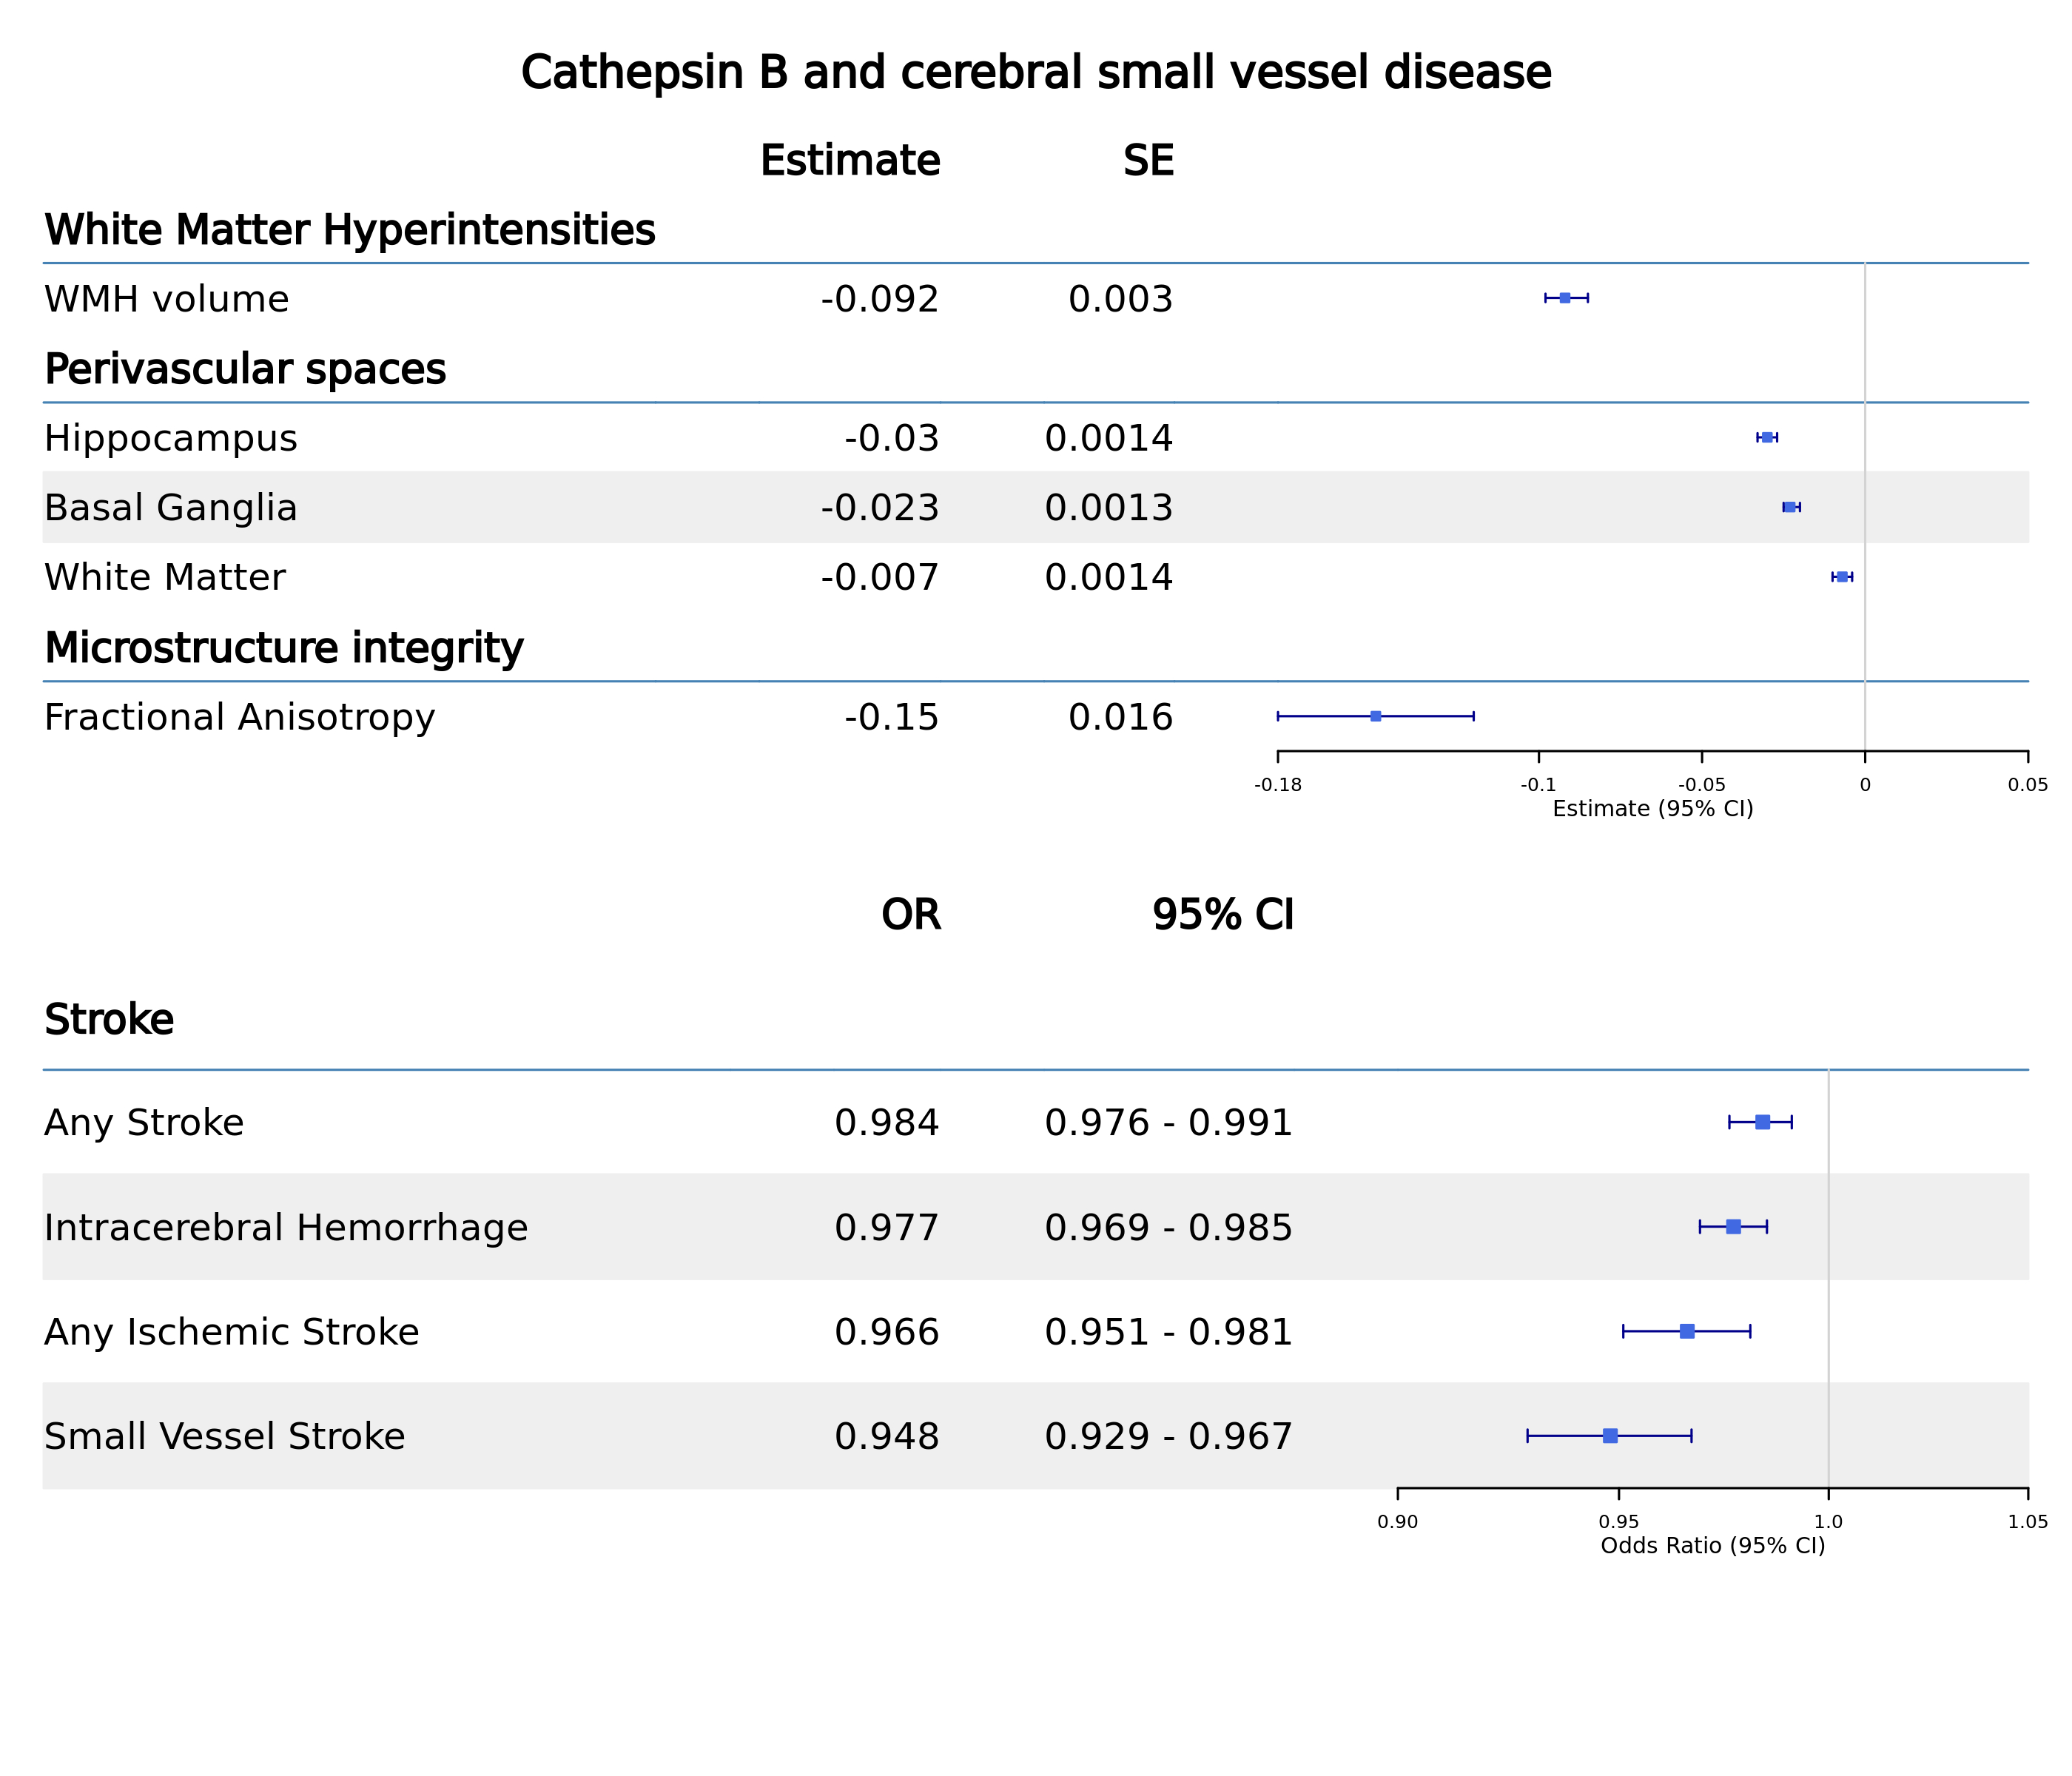Click the 95% CI column header

click(x=1222, y=916)
